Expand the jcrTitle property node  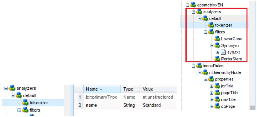click(212, 86)
